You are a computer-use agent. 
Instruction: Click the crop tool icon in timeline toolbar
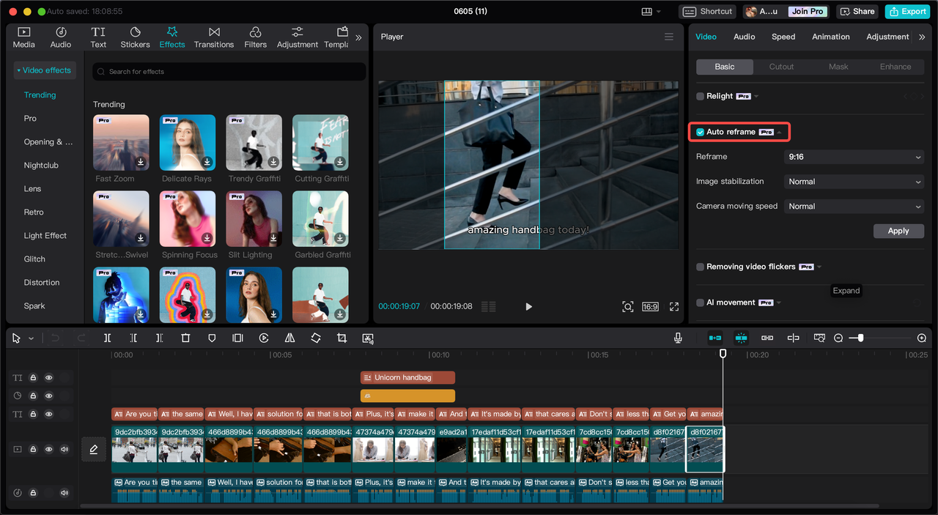341,338
